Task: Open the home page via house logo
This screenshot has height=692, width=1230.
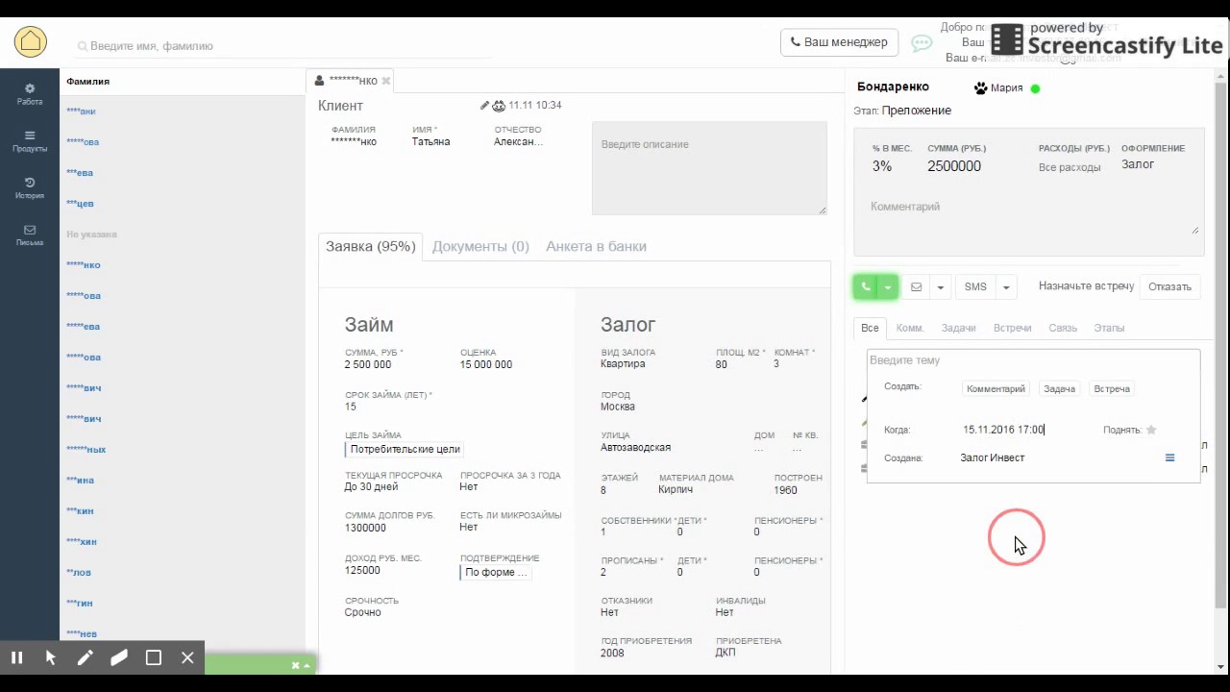Action: (x=31, y=41)
